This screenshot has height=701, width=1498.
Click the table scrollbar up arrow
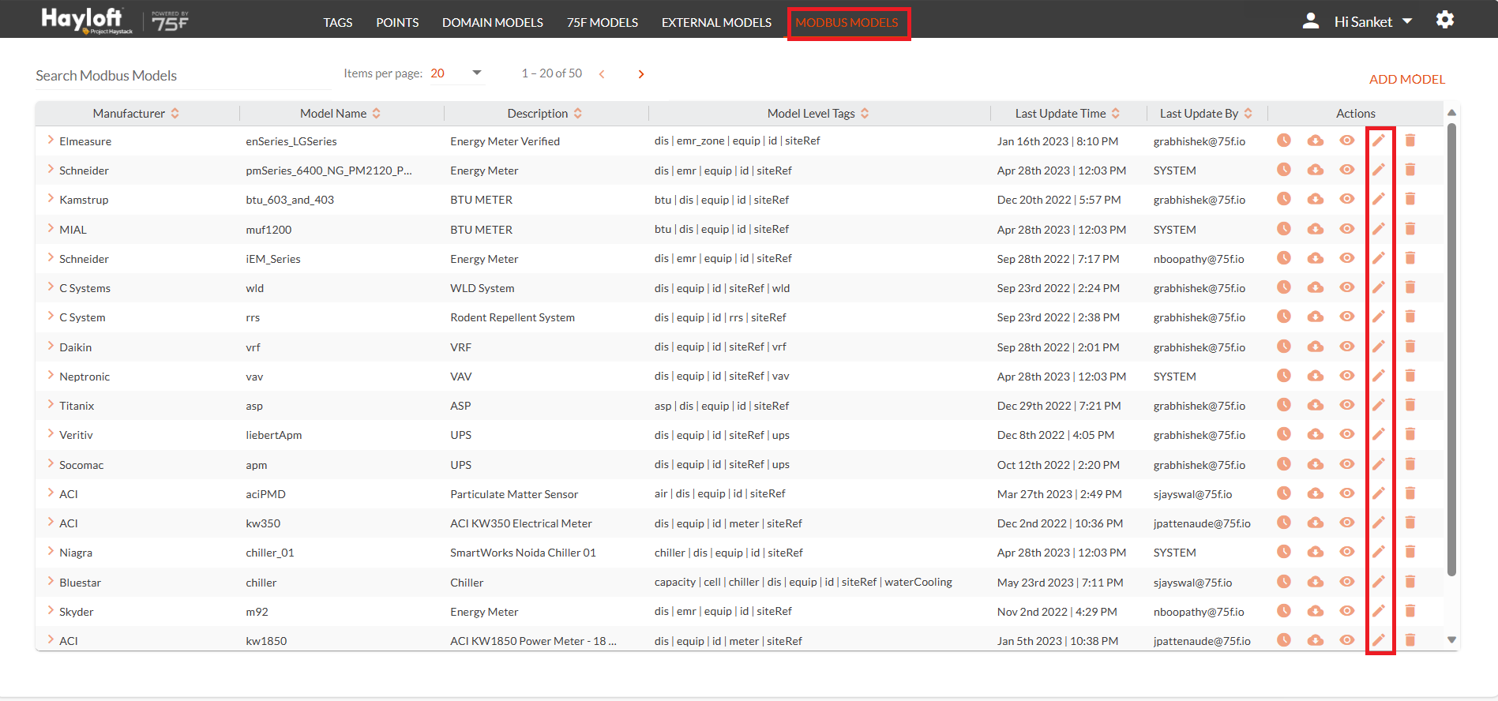[x=1451, y=113]
